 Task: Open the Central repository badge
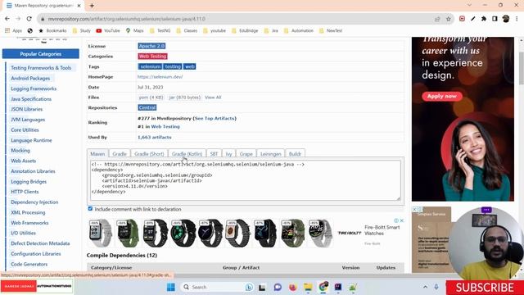[x=147, y=107]
